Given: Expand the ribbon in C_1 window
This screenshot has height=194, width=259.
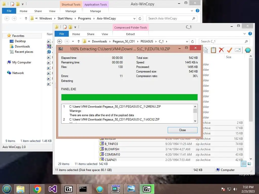Looking at the screenshot, I should click(x=245, y=34).
